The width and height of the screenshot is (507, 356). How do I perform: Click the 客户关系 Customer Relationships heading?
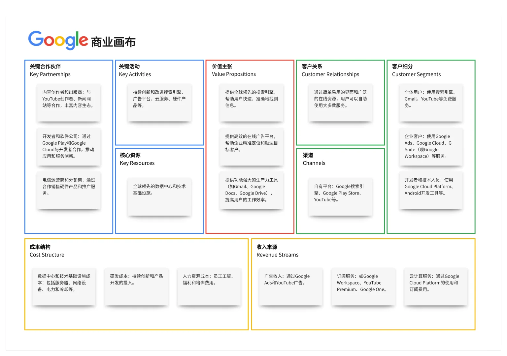coord(330,70)
